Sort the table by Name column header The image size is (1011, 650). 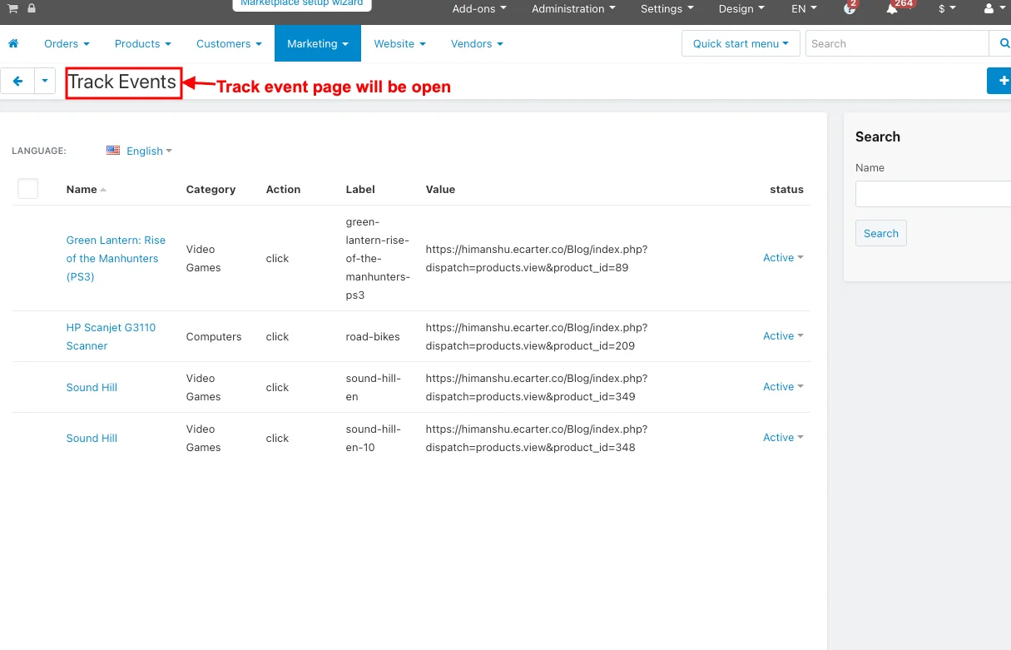coord(82,190)
